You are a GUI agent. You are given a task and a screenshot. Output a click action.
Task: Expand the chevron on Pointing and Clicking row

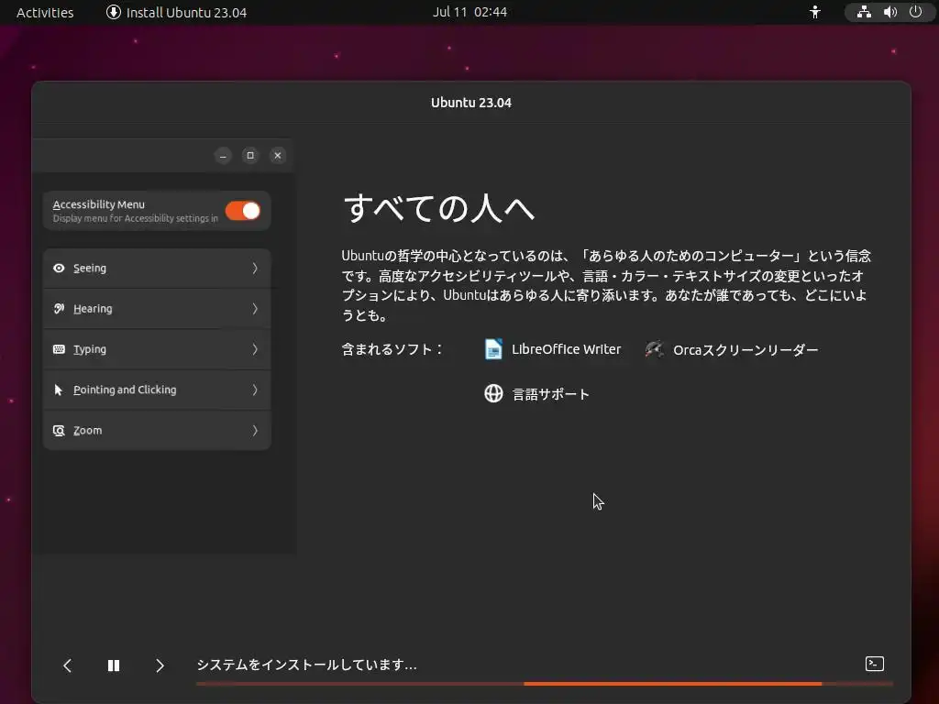[255, 390]
